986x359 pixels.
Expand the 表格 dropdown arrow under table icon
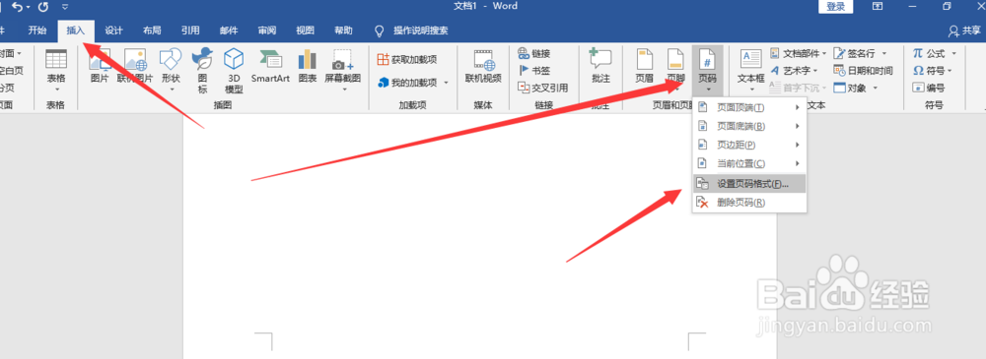(56, 90)
